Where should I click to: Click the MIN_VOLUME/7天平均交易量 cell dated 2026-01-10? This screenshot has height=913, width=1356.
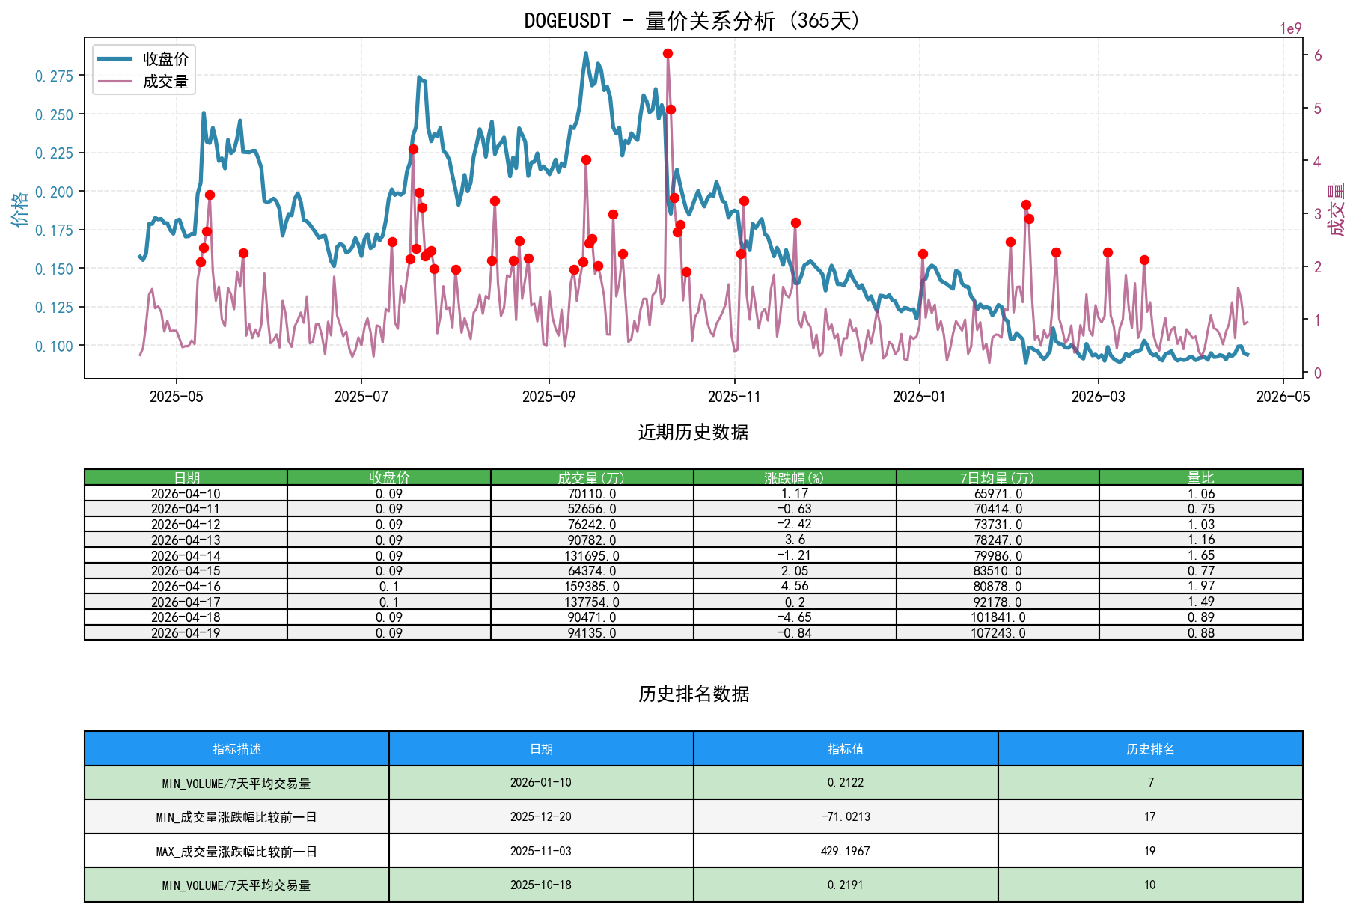[x=236, y=783]
